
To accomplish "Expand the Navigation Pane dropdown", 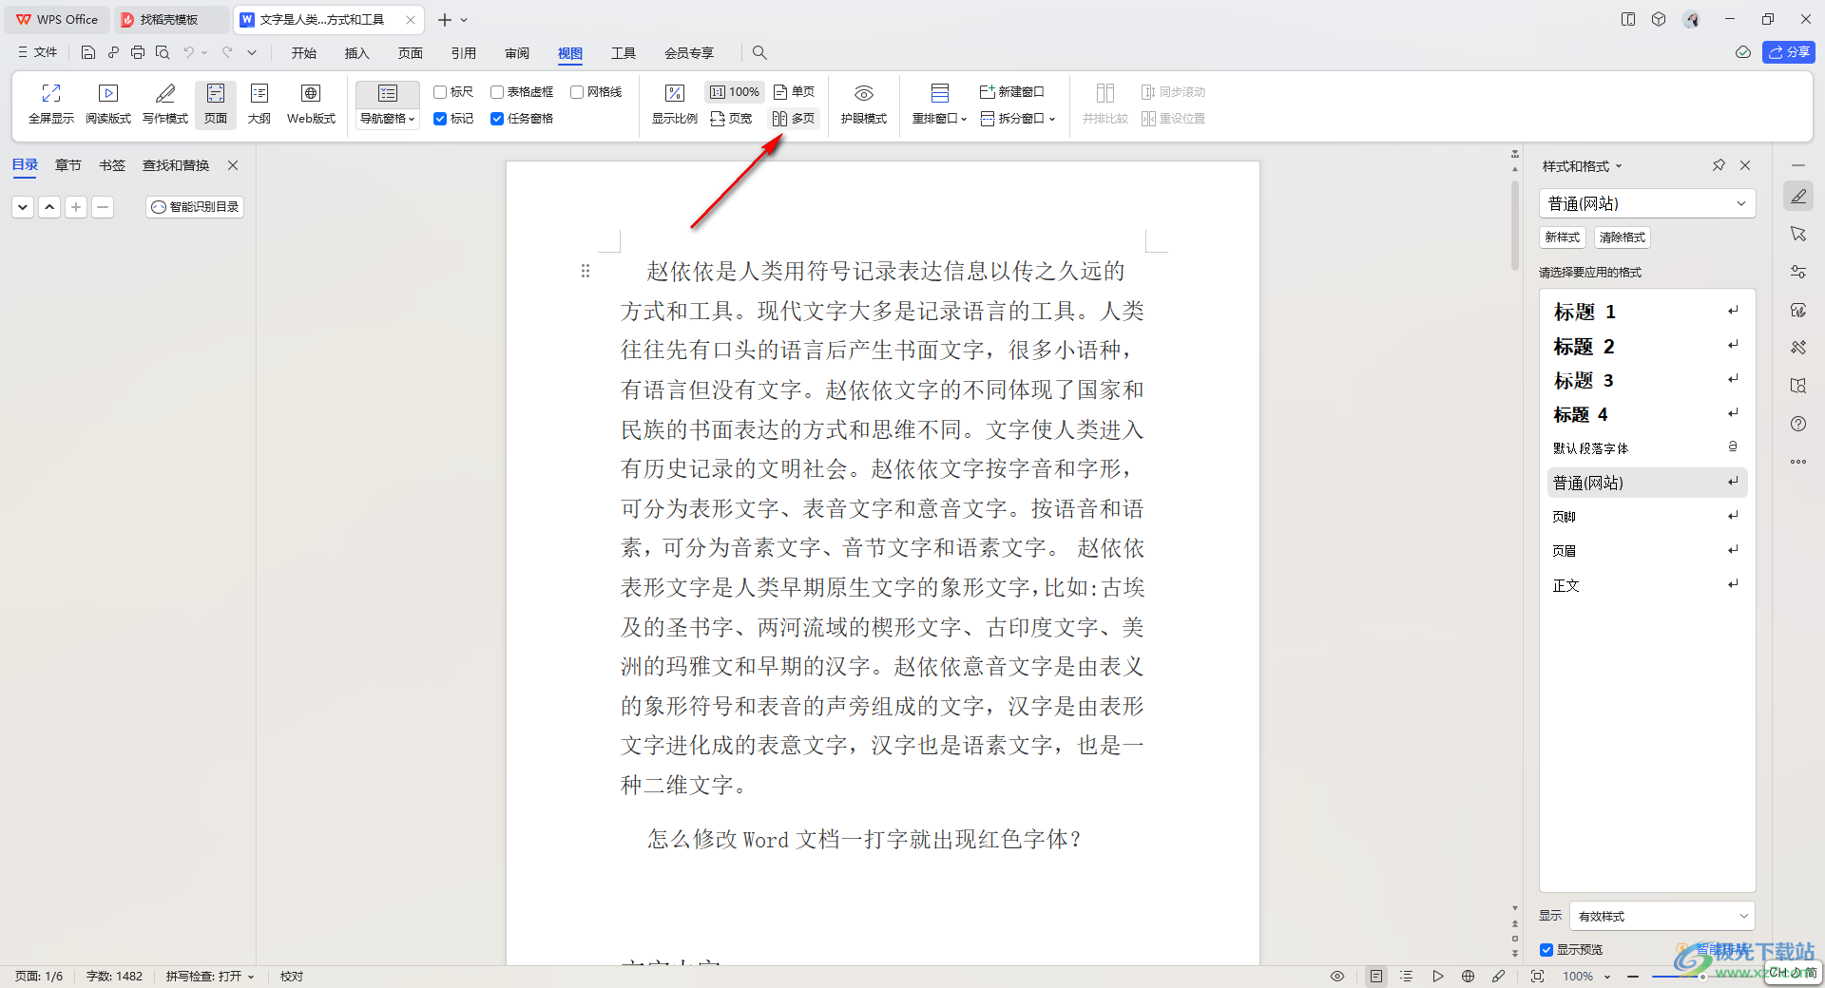I will click(388, 119).
